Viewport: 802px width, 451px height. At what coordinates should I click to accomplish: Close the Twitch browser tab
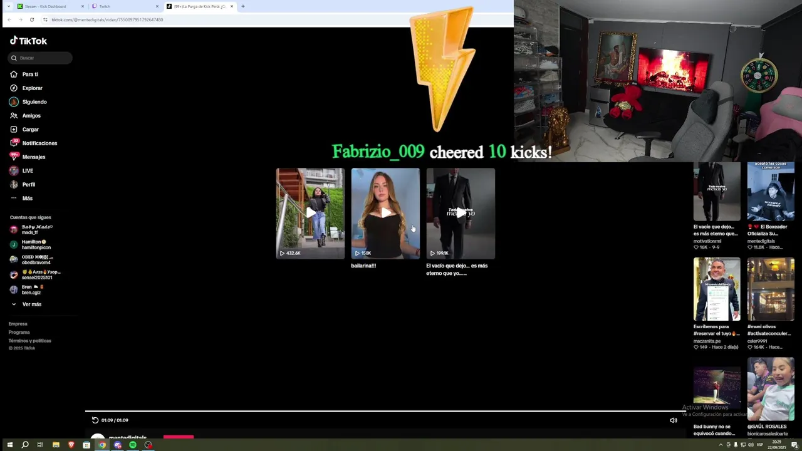coord(157,6)
